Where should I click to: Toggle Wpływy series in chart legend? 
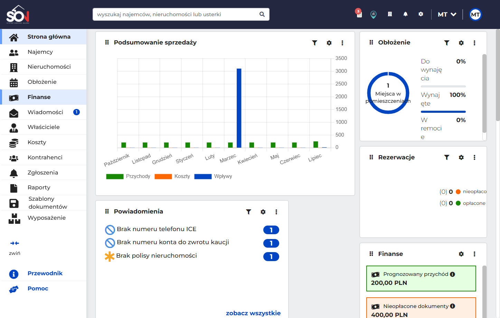213,176
